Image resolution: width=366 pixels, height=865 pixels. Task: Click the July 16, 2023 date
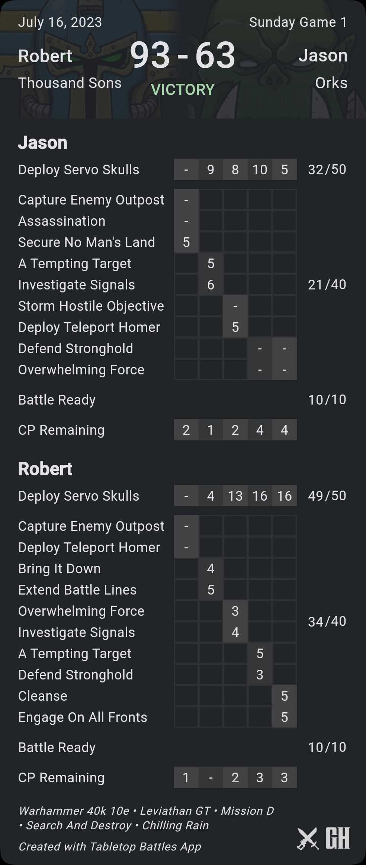point(60,22)
